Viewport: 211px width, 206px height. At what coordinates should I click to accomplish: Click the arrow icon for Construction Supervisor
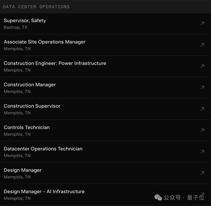coord(202,109)
